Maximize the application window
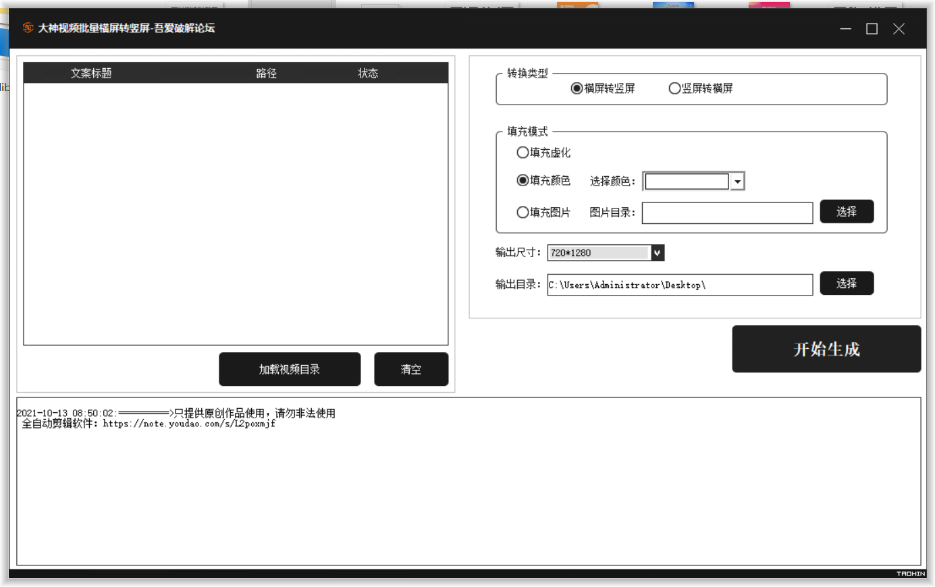 coord(872,28)
